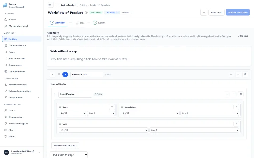The width and height of the screenshot is (254, 158).
Task: Open the Add a field to step 1 dropdown
Action: pos(69,155)
